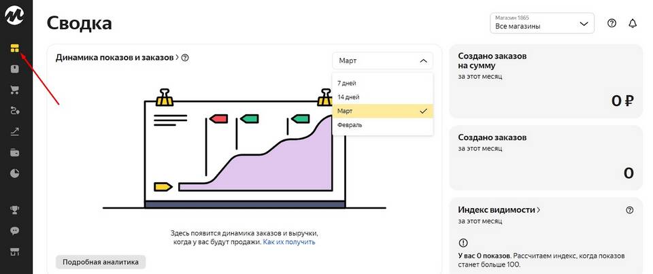Open the wallet finance sidebar icon
The width and height of the screenshot is (653, 274).
15,152
